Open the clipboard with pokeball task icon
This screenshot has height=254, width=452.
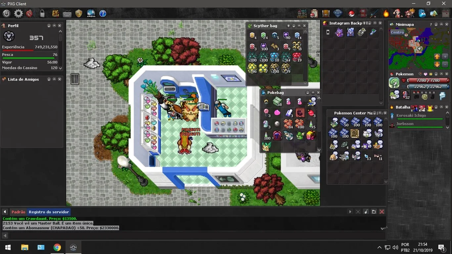point(314,14)
